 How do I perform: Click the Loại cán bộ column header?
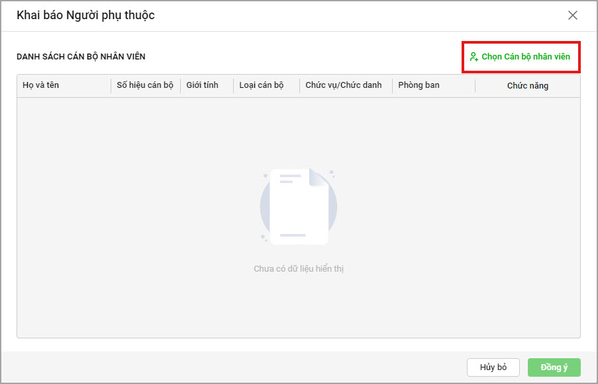pos(262,85)
